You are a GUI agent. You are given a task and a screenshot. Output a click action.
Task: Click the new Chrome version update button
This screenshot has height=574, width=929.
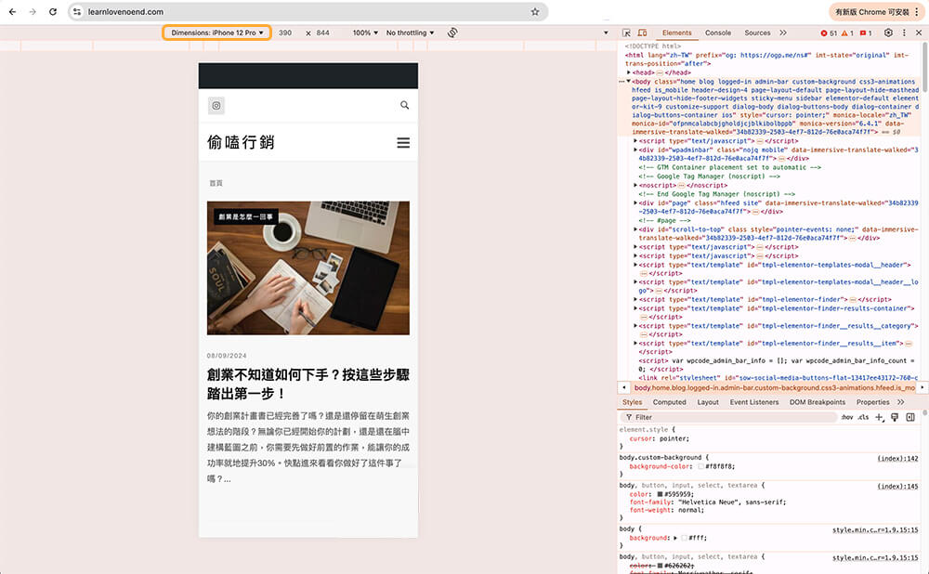tap(872, 12)
